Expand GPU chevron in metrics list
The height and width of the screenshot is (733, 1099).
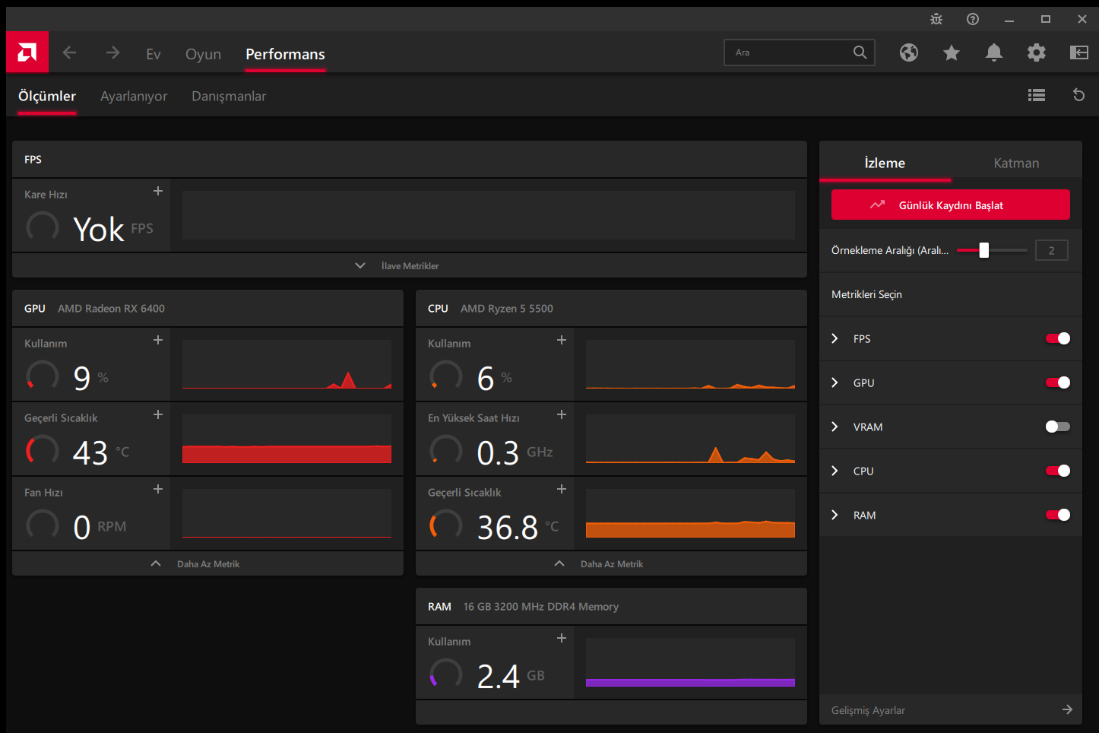point(835,382)
